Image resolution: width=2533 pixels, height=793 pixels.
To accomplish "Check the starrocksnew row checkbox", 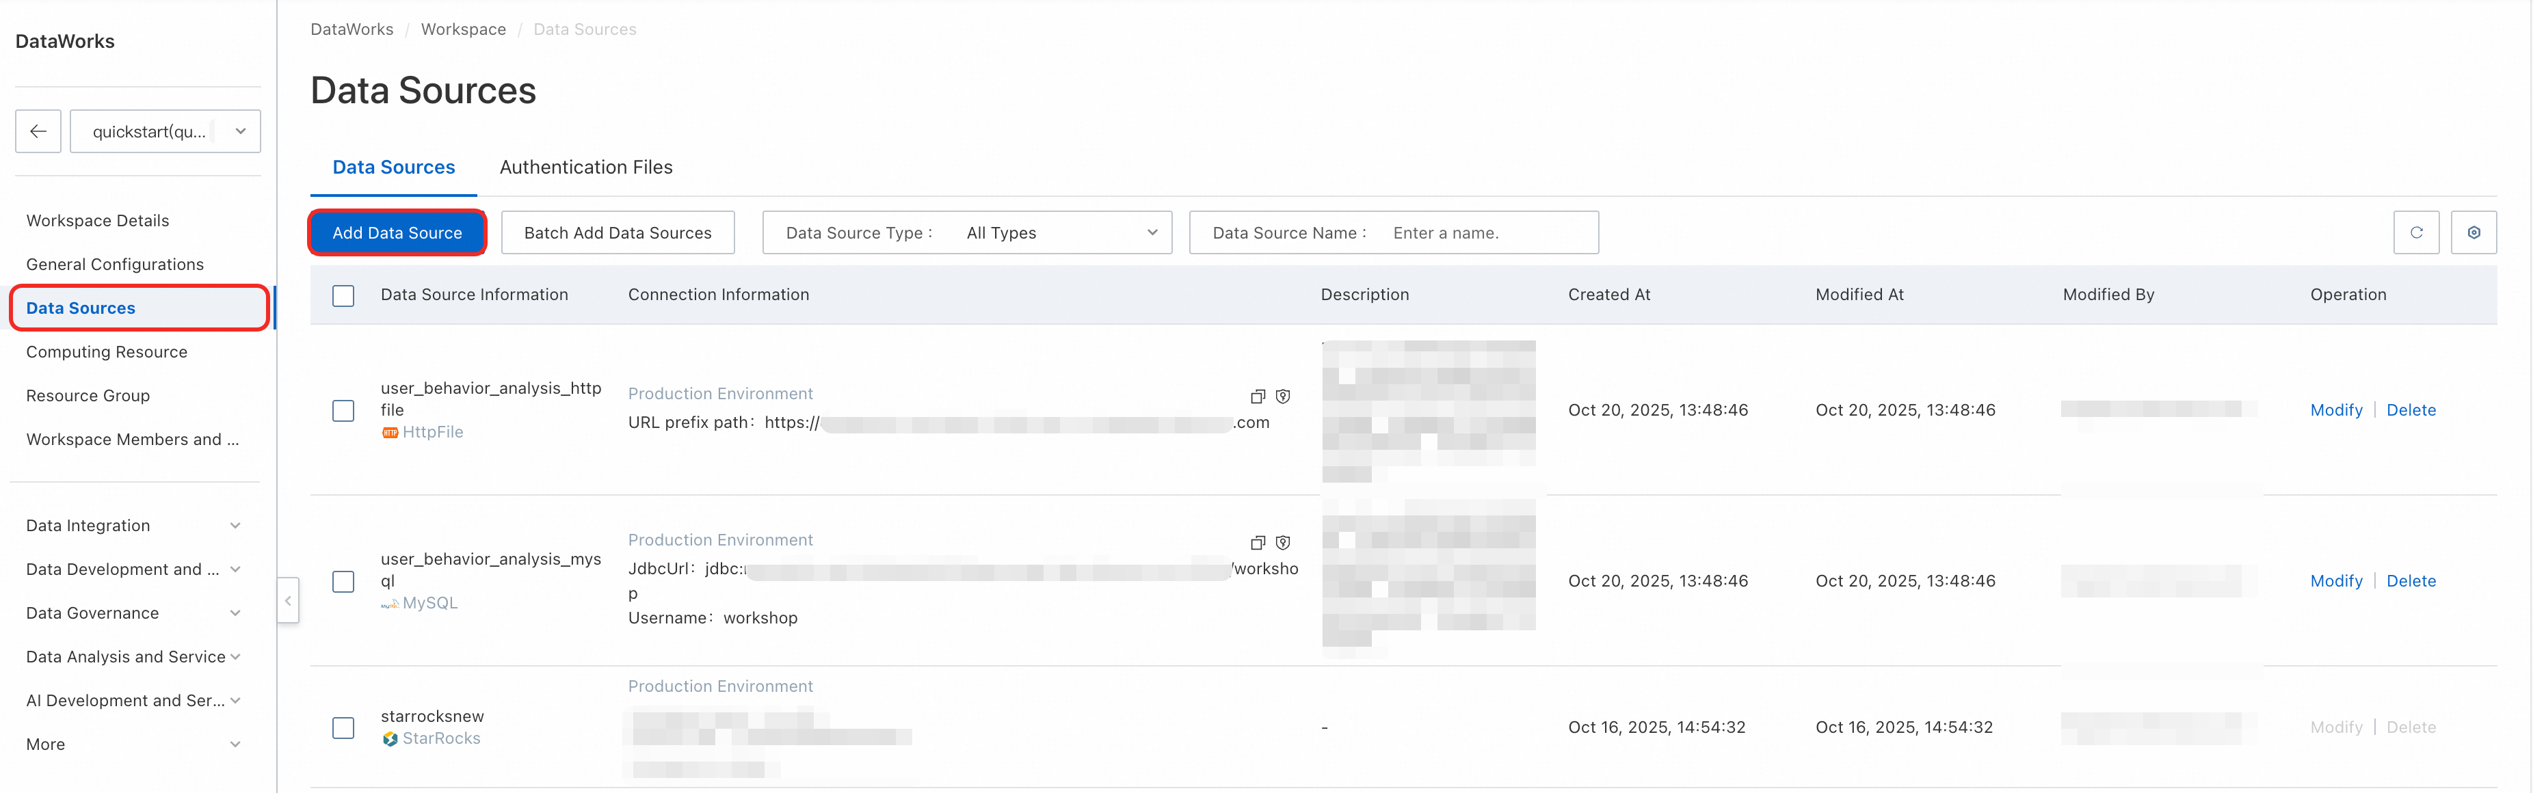I will 343,728.
